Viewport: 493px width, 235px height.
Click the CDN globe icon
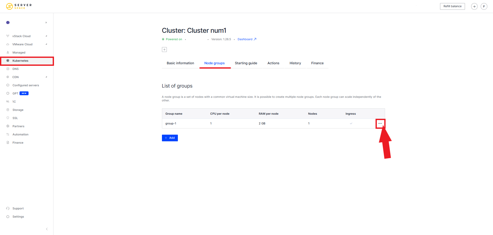point(8,77)
